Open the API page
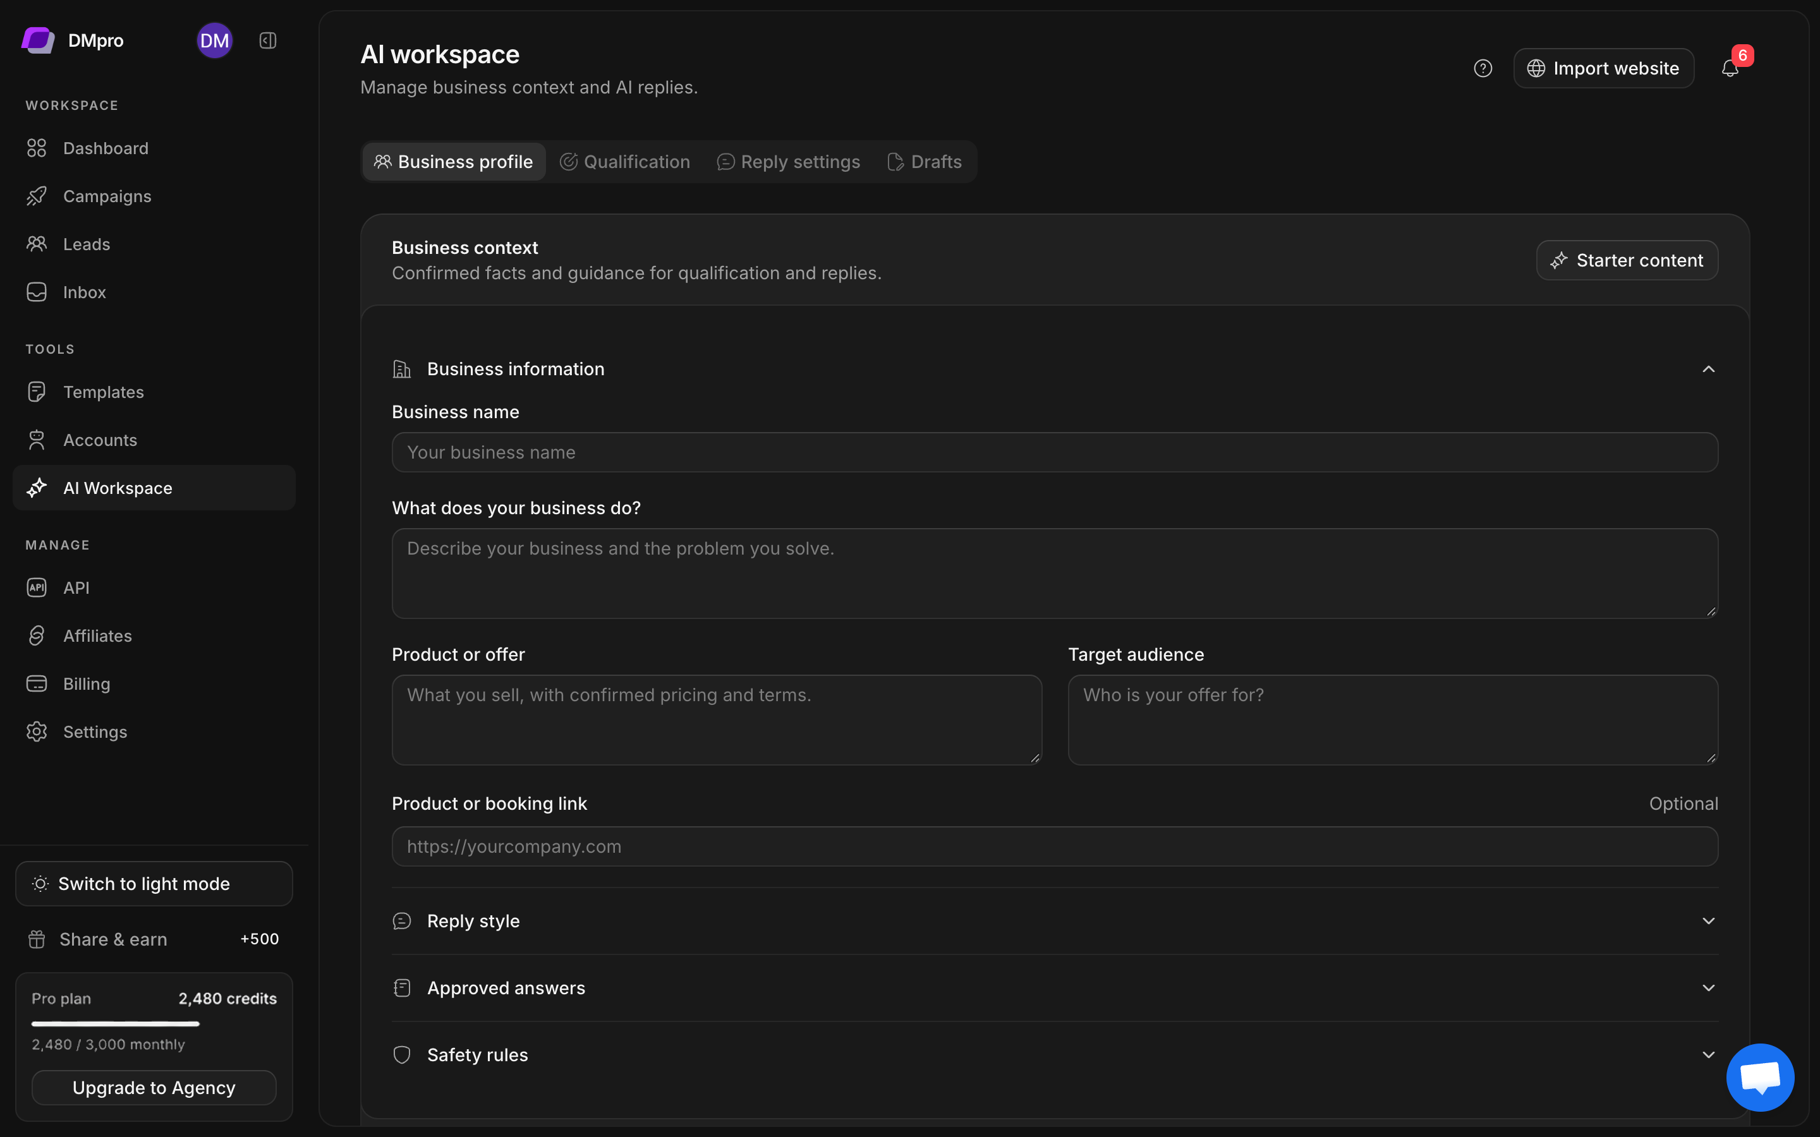 (x=154, y=587)
